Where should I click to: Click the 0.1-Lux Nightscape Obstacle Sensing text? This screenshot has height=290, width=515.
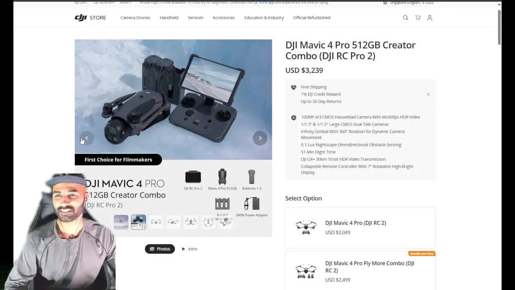[351, 145]
